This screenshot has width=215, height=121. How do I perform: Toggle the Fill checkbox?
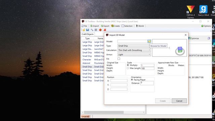click(x=119, y=59)
